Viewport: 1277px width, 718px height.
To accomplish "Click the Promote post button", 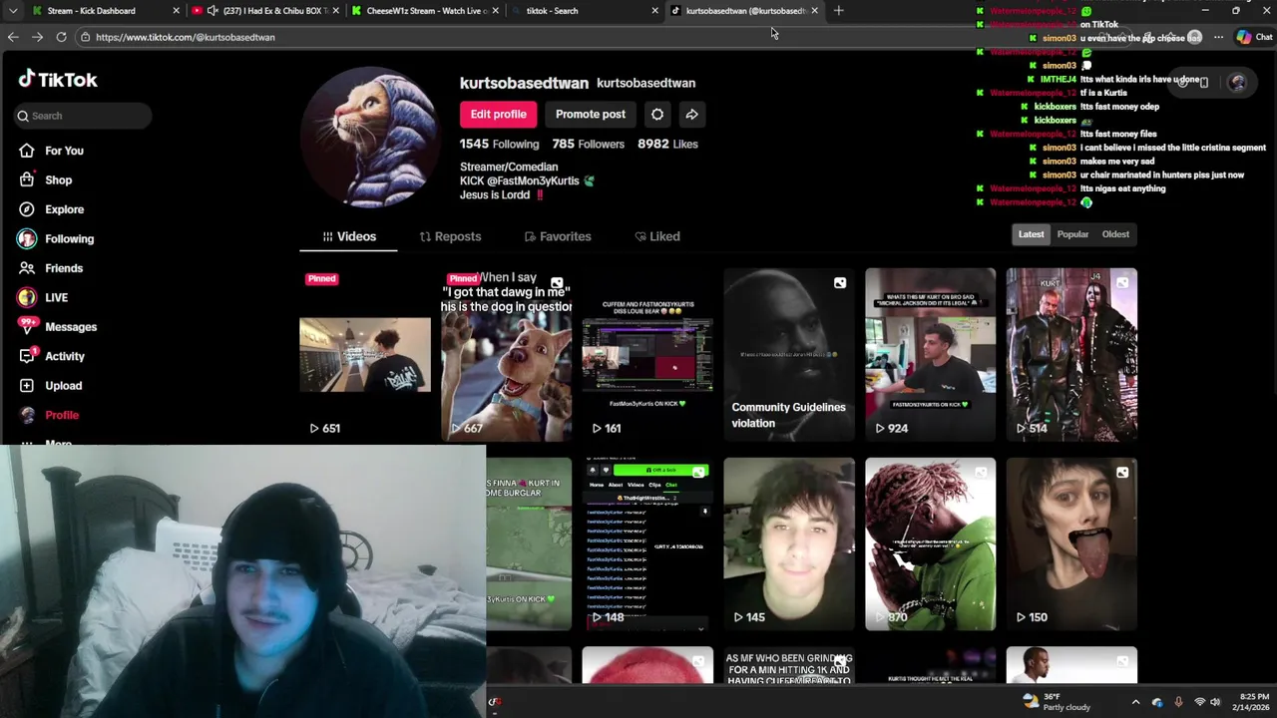I will pyautogui.click(x=591, y=114).
